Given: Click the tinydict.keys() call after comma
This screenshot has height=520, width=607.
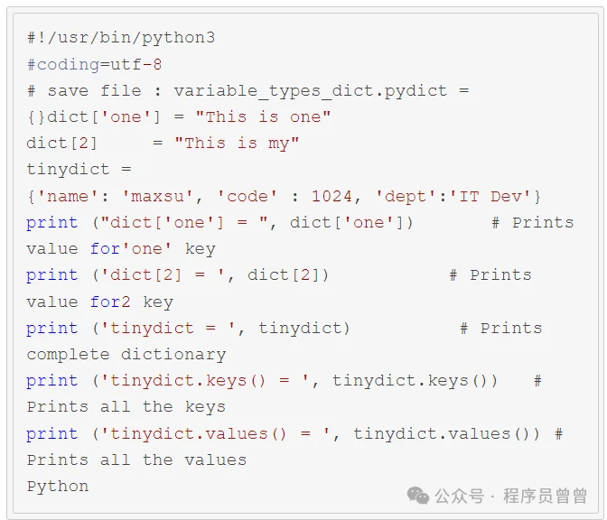Looking at the screenshot, I should (x=415, y=381).
